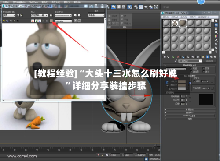Image resolution: width=220 pixels, height=161 pixels.
Task: Toggle sample slot Background pattern
Action: [216, 28]
